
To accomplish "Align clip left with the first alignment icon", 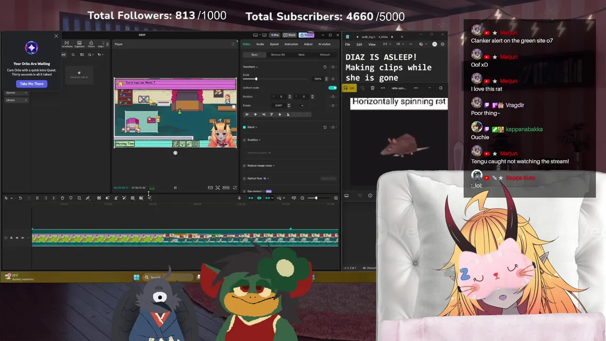I will [x=247, y=114].
